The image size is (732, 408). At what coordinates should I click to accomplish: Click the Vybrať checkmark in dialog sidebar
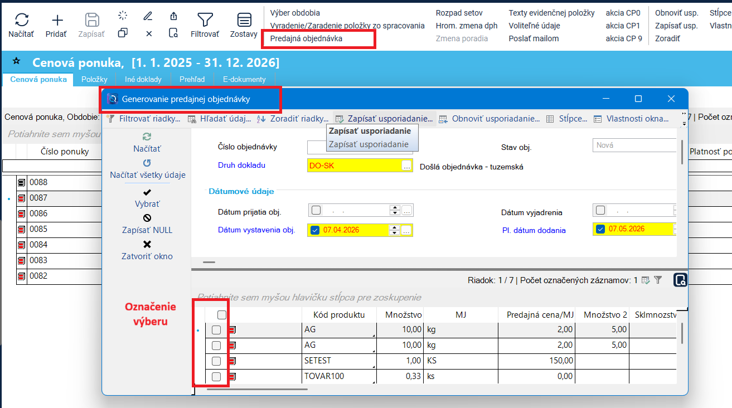147,192
